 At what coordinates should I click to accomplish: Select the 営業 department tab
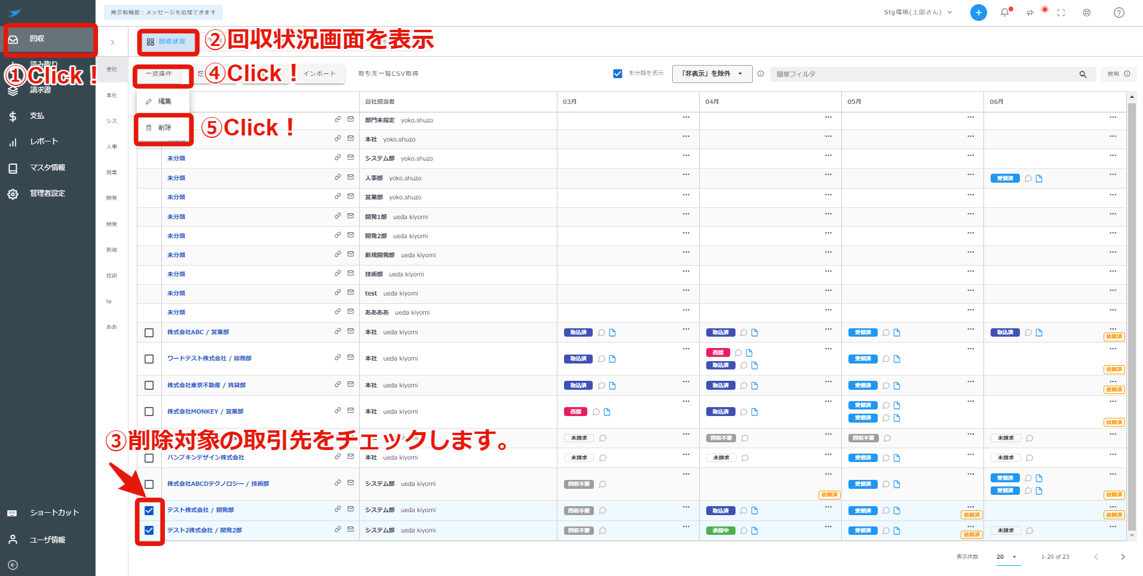pos(112,173)
